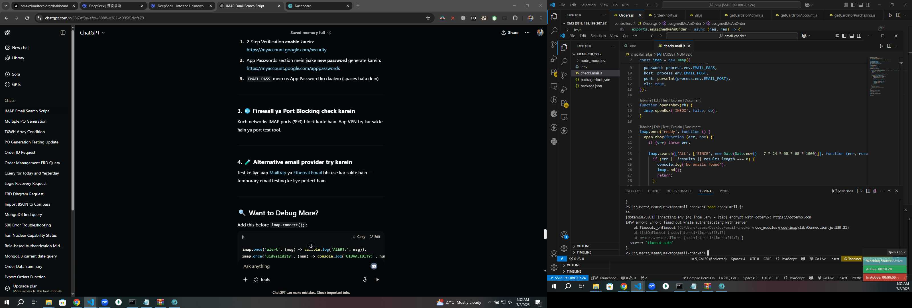Bookmark this ChatGPT page with star icon

(428, 18)
